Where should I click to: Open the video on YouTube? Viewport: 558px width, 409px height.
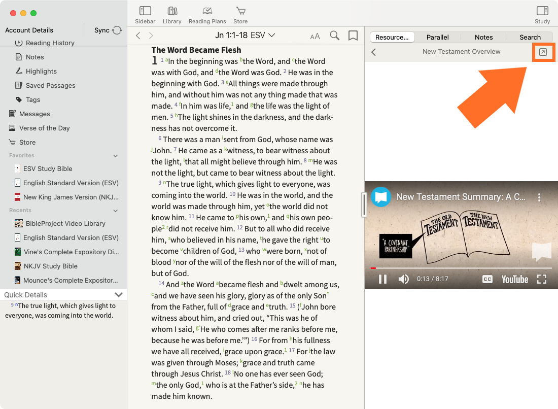tap(514, 280)
